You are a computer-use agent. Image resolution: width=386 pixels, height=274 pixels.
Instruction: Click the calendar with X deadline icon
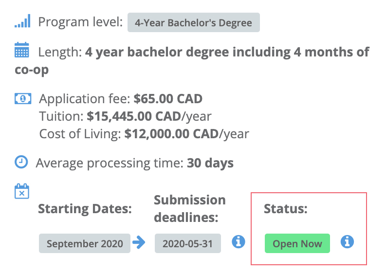point(22,191)
